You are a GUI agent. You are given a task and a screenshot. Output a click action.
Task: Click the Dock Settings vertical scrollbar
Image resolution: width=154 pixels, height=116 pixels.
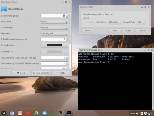point(70,29)
